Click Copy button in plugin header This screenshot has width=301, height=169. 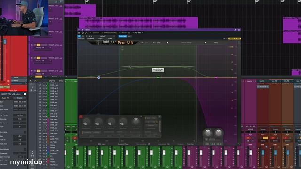100,38
